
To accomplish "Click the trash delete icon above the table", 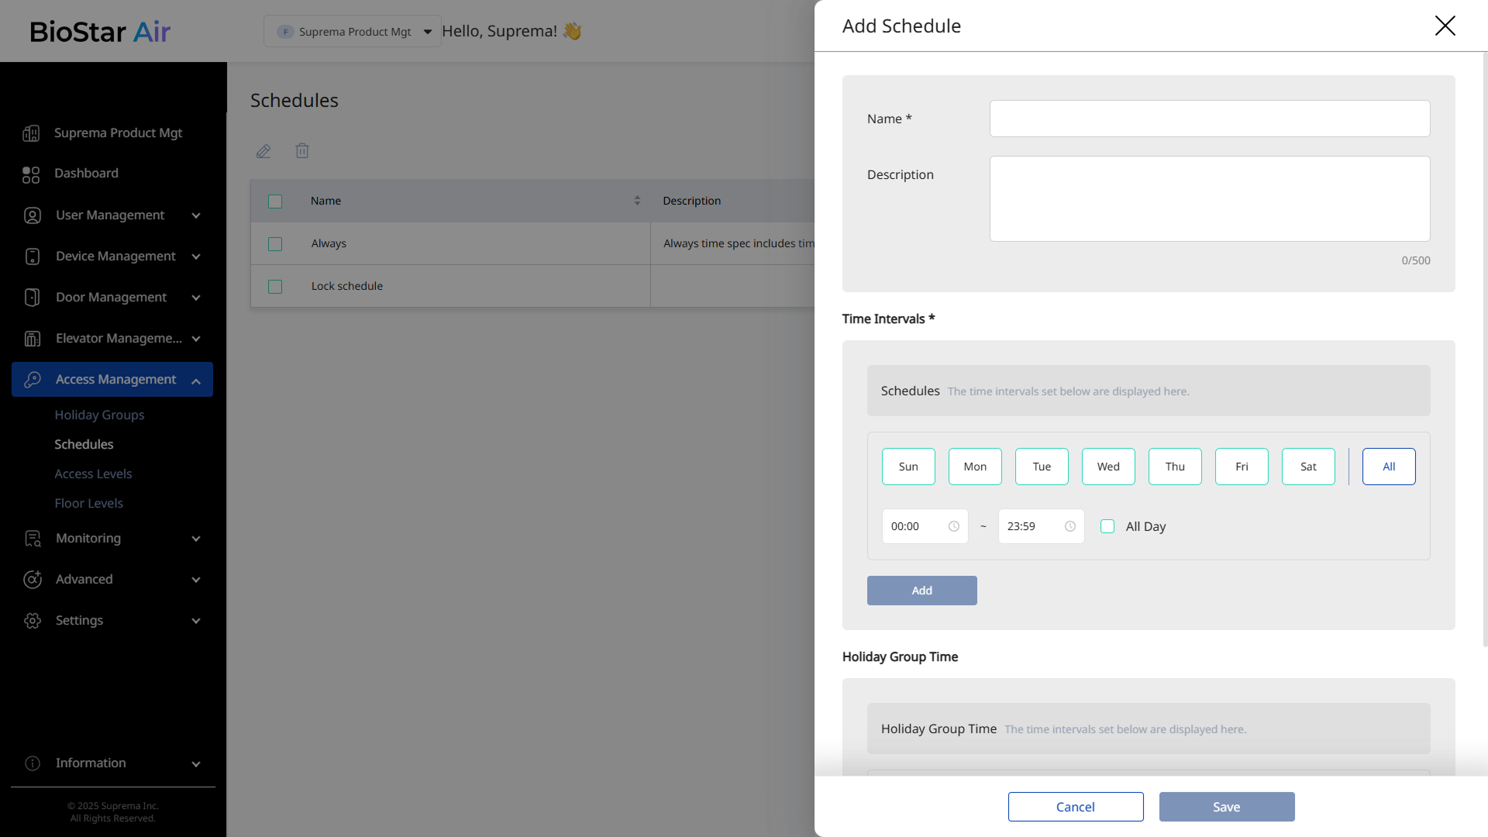I will tap(302, 151).
